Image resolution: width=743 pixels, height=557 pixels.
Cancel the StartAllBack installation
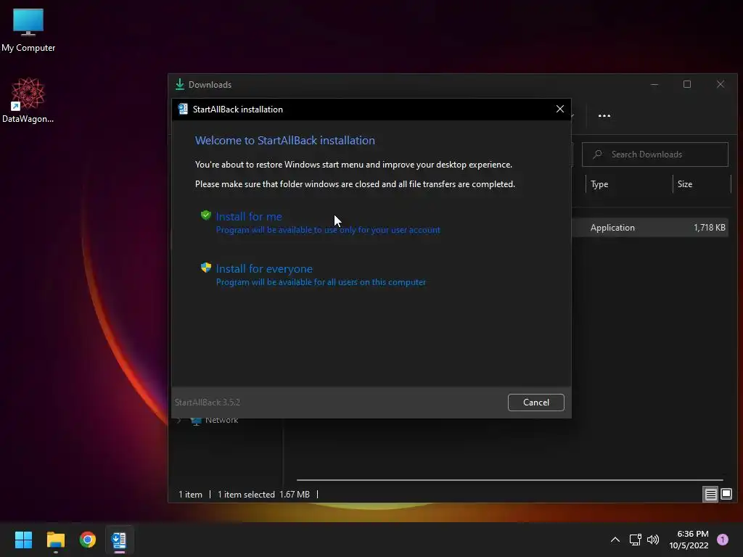pyautogui.click(x=535, y=402)
